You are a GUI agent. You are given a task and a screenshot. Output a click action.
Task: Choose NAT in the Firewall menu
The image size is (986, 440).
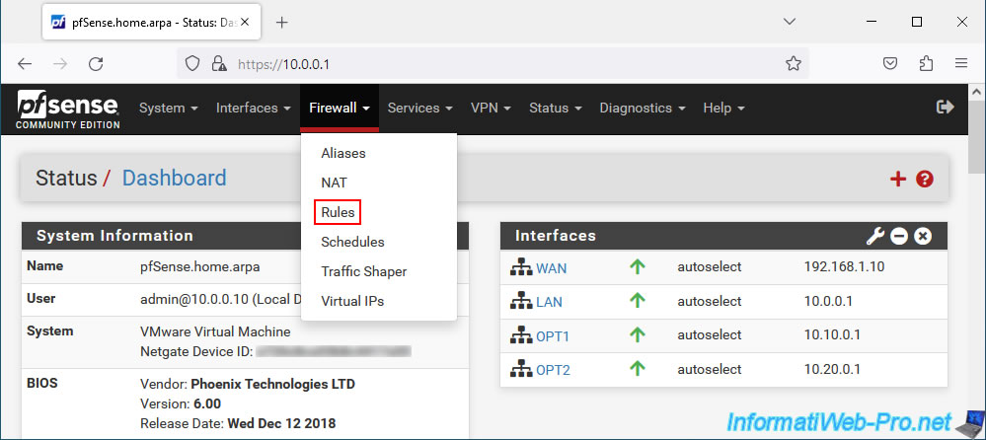334,183
